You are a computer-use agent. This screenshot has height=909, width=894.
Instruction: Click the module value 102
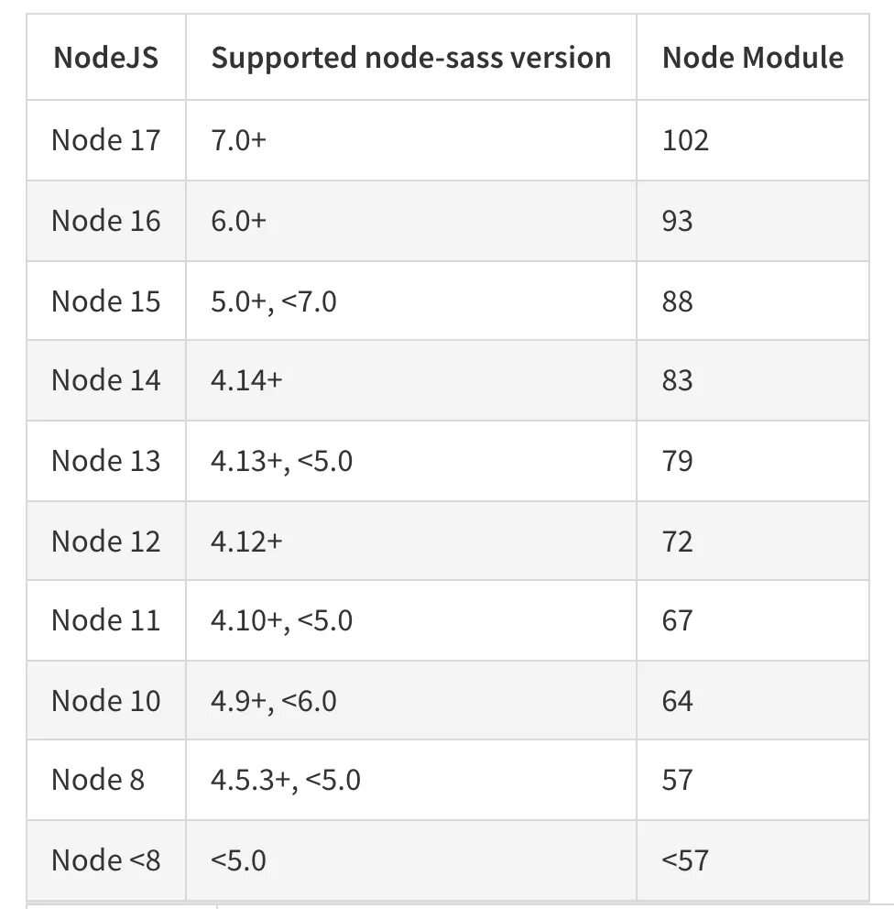[685, 140]
